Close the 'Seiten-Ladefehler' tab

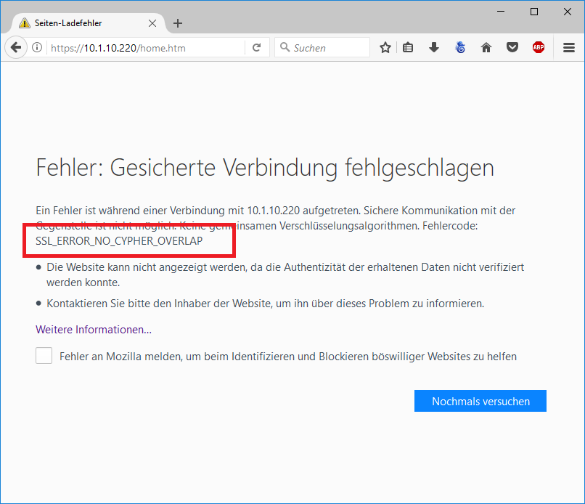pyautogui.click(x=152, y=23)
